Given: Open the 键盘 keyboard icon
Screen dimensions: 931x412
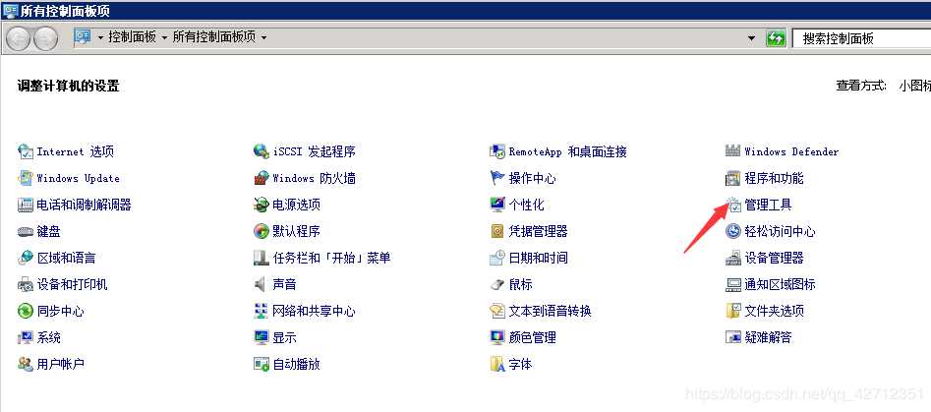Looking at the screenshot, I should [x=26, y=231].
